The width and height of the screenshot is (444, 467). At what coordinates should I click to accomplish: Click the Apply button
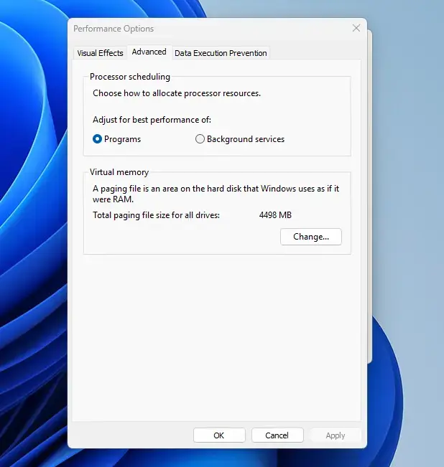(x=336, y=435)
